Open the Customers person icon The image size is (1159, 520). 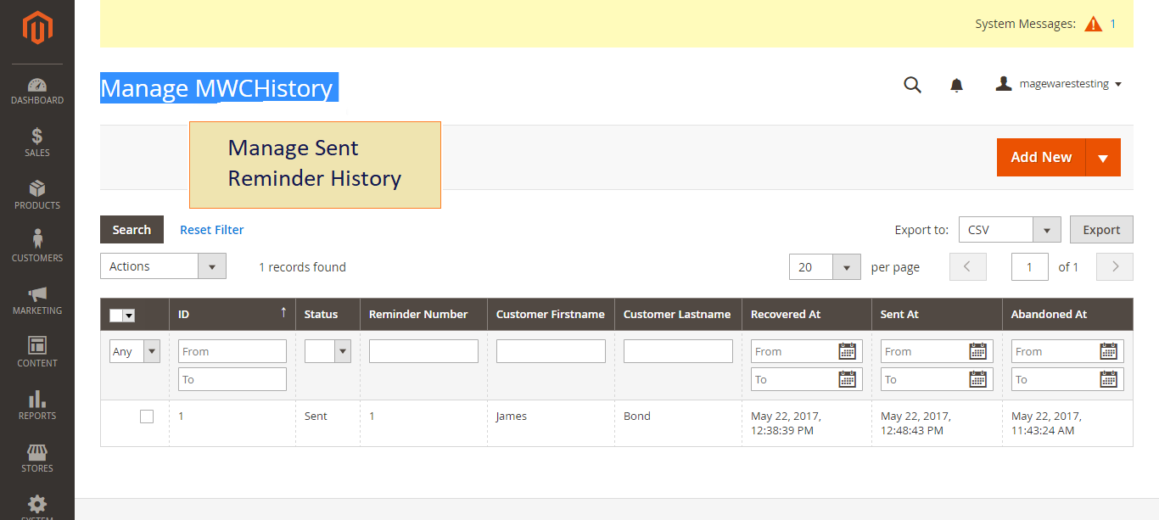37,240
